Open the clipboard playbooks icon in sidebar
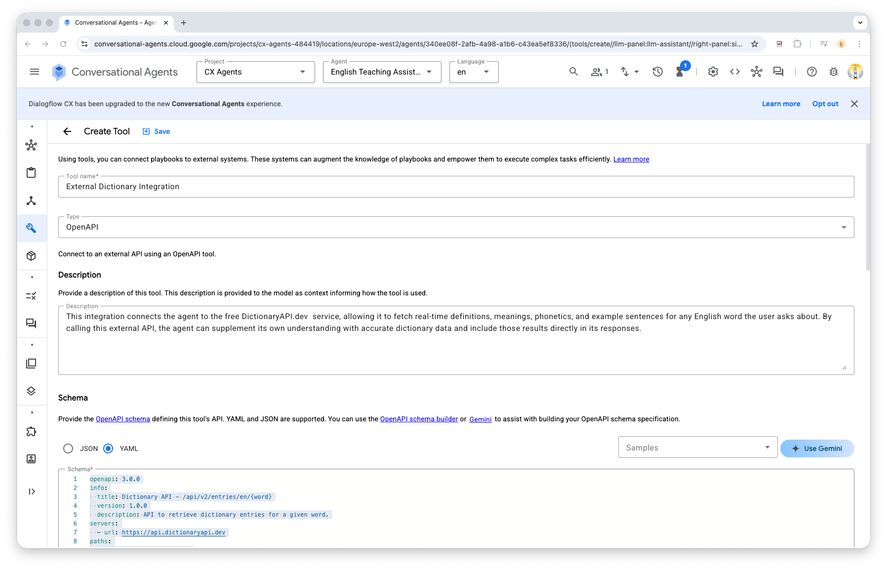 (31, 173)
